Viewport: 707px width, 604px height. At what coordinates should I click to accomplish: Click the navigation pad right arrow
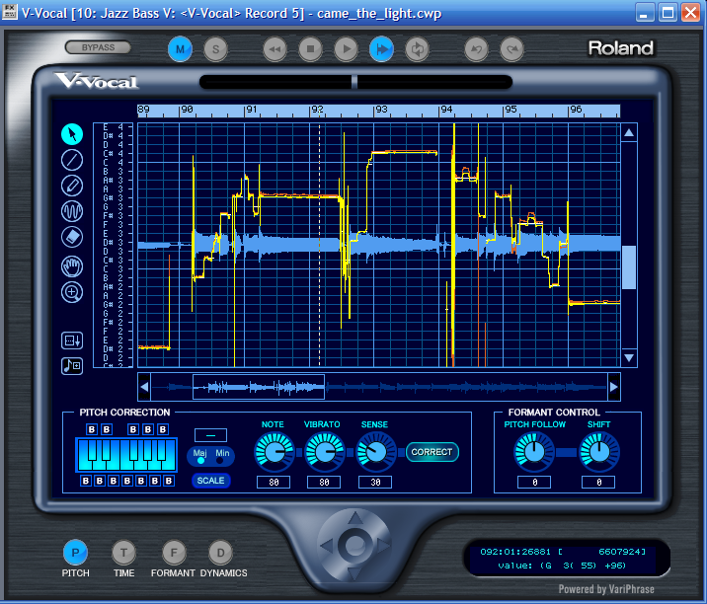[x=383, y=546]
